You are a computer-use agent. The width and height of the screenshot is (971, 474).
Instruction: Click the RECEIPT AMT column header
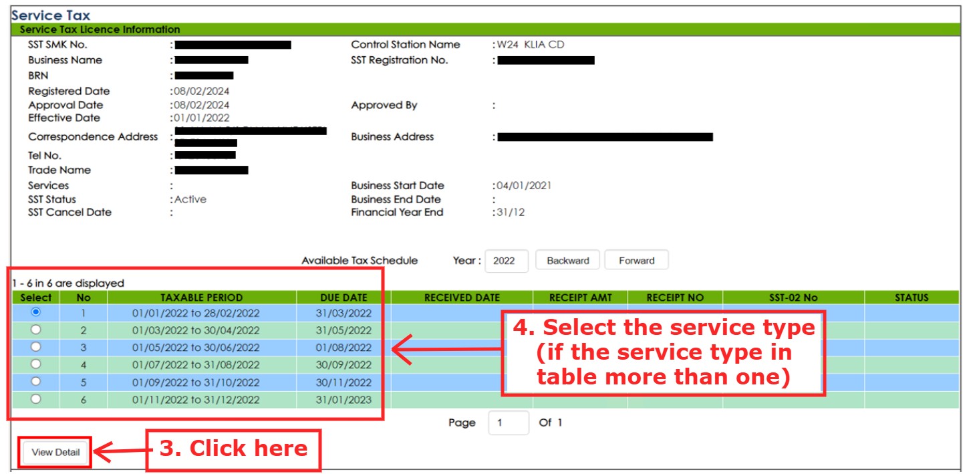(x=579, y=298)
